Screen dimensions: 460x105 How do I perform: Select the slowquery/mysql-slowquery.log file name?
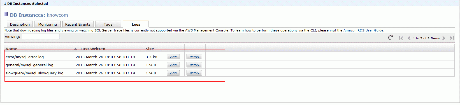tap(34, 73)
